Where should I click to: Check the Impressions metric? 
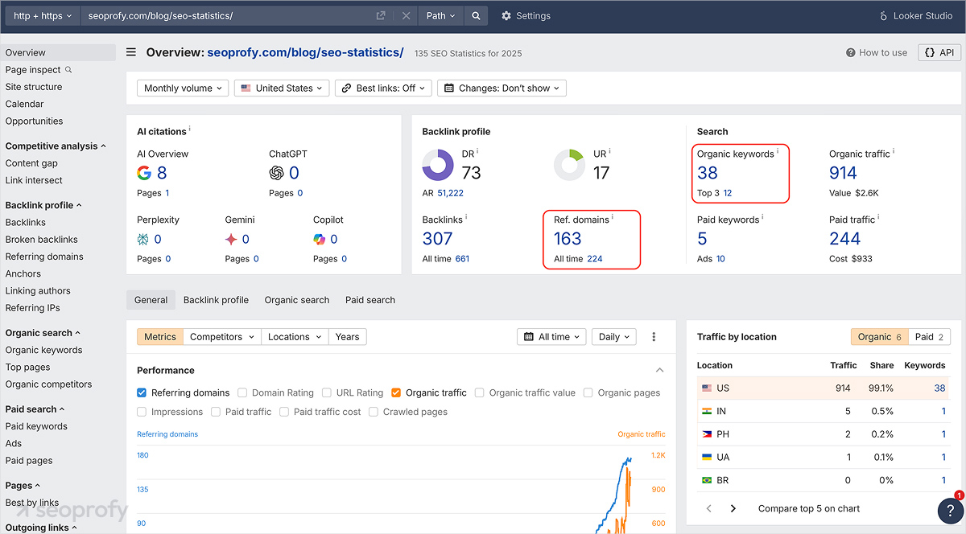click(x=141, y=411)
